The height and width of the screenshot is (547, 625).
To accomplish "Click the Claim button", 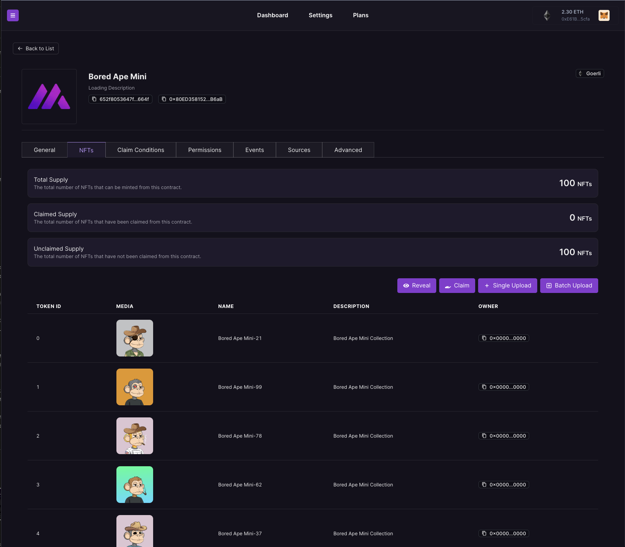I will pyautogui.click(x=457, y=286).
